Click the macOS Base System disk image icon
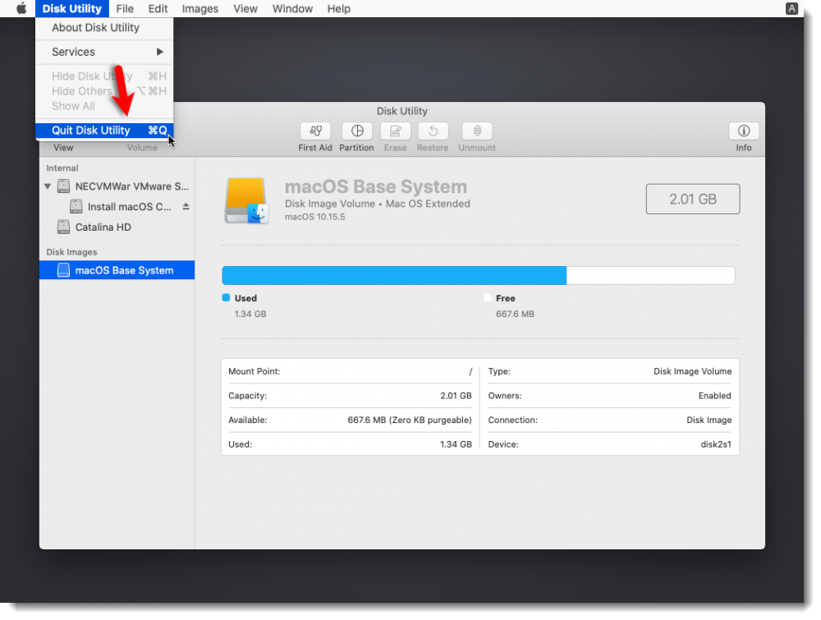The height and width of the screenshot is (620, 821). pyautogui.click(x=63, y=269)
